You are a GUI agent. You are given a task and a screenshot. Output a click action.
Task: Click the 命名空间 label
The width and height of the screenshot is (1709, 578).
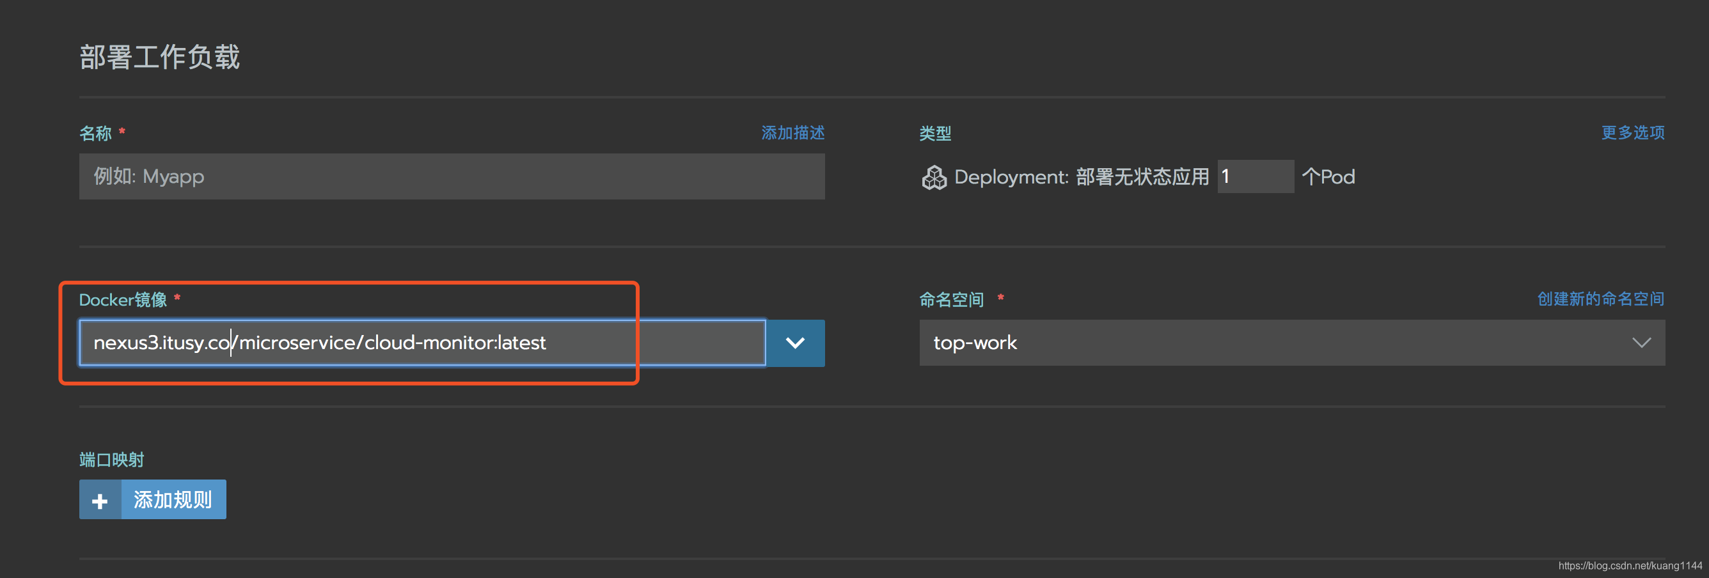[x=951, y=300]
